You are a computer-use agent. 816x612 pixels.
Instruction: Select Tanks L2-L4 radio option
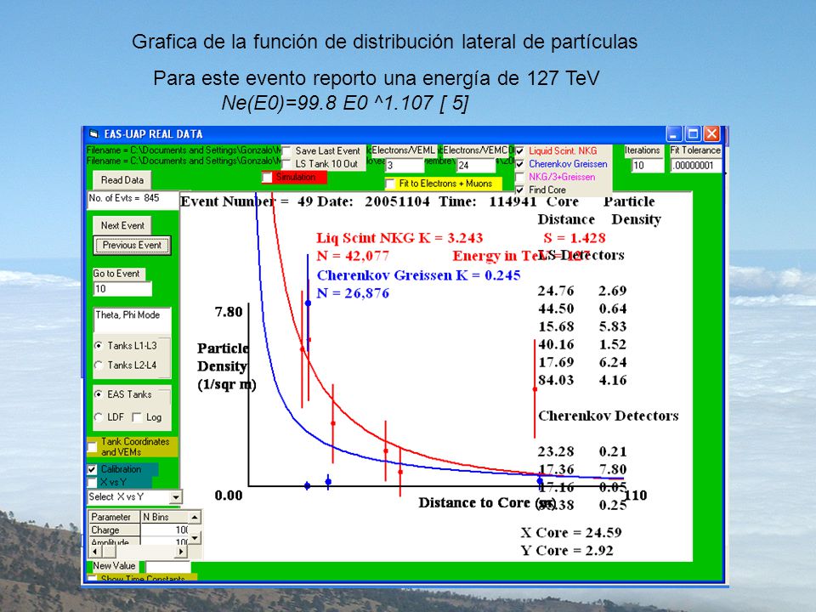[x=99, y=365]
